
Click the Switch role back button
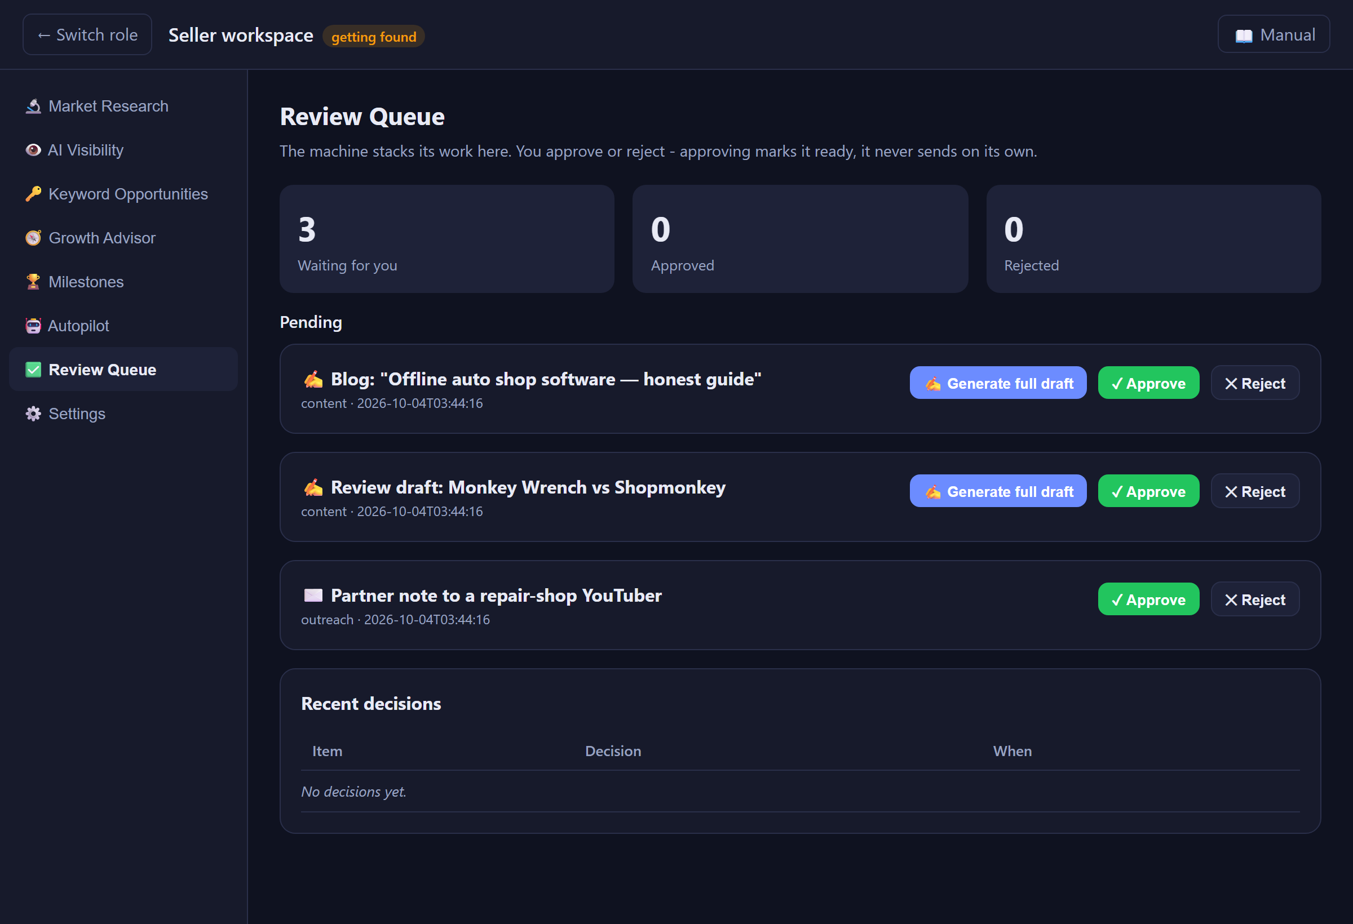pyautogui.click(x=87, y=34)
